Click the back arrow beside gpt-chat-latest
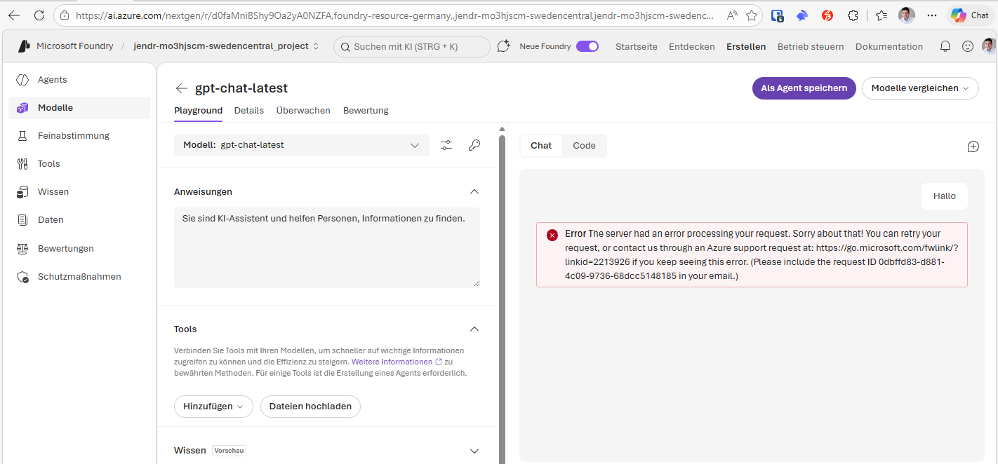This screenshot has height=464, width=998. (182, 88)
